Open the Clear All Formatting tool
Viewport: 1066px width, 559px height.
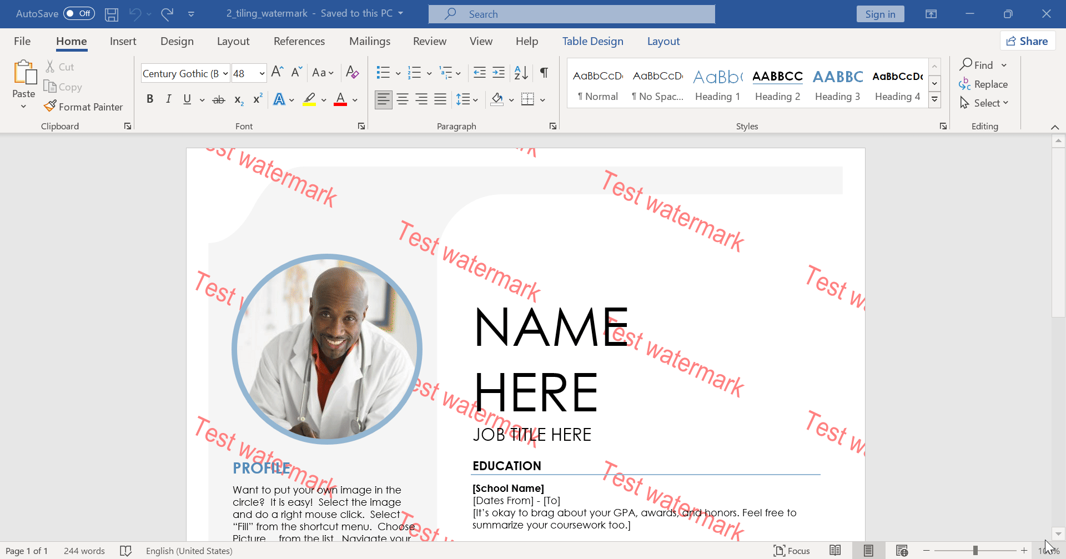coord(352,73)
